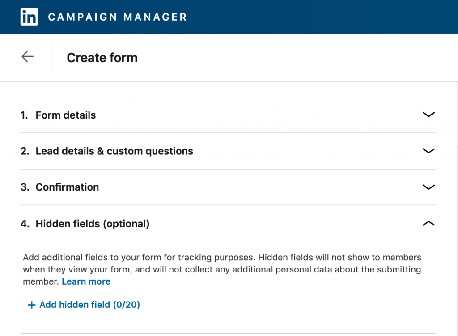This screenshot has width=458, height=336.
Task: Select Hidden fields (optional) section title
Action: tap(92, 224)
